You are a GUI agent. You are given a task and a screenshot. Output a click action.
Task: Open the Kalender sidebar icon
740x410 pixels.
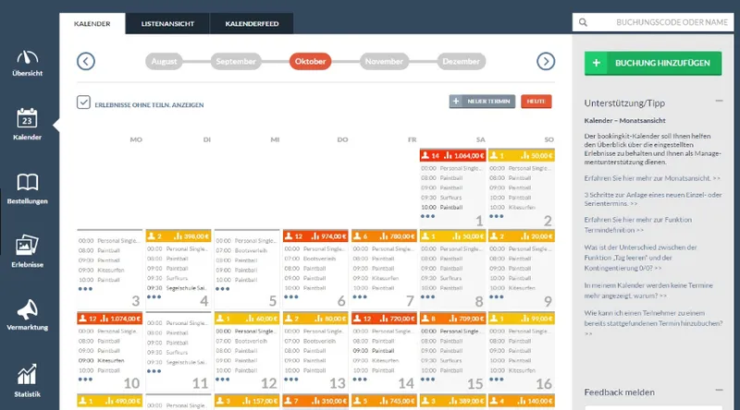pos(27,118)
